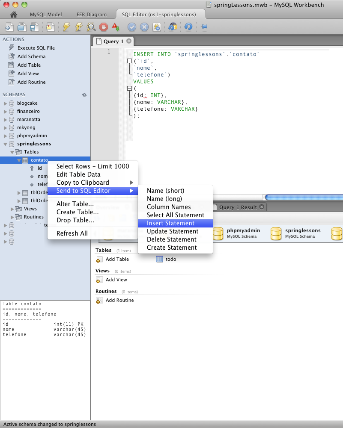
Task: Switch to the MySQL Model tab
Action: [46, 15]
